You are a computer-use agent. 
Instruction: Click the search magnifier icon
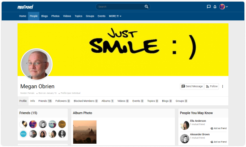146,7
